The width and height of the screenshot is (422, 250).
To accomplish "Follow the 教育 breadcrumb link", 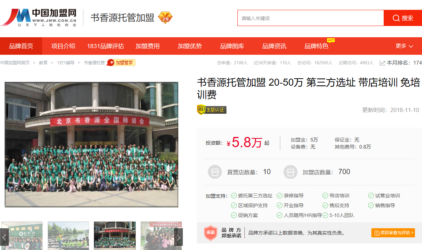I will [43, 63].
